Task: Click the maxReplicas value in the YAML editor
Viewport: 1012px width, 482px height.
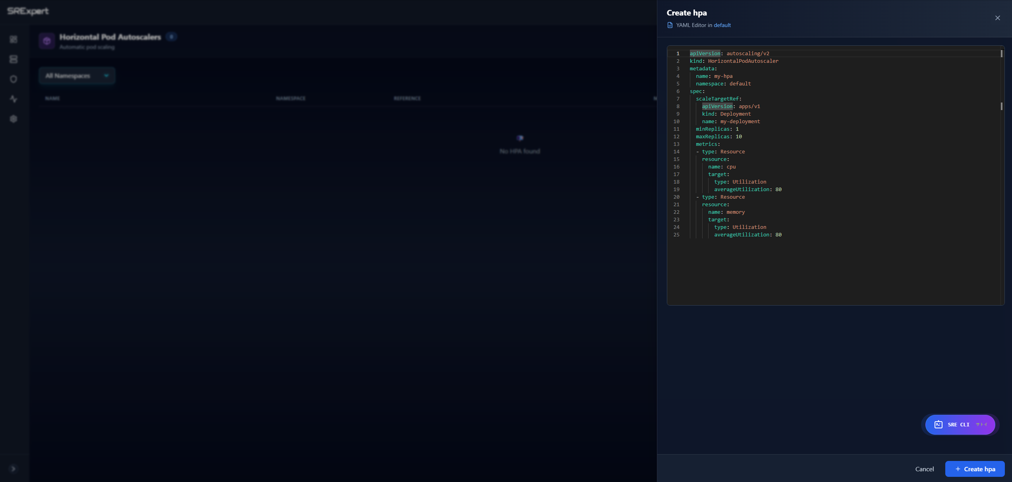Action: (738, 136)
